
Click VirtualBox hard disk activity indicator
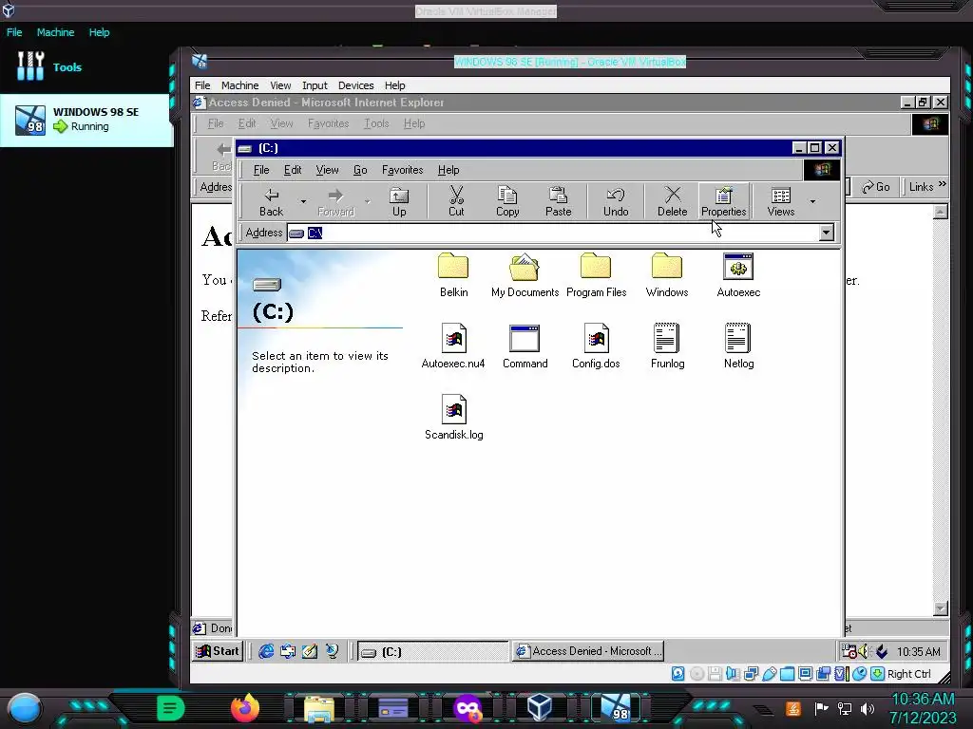[677, 674]
